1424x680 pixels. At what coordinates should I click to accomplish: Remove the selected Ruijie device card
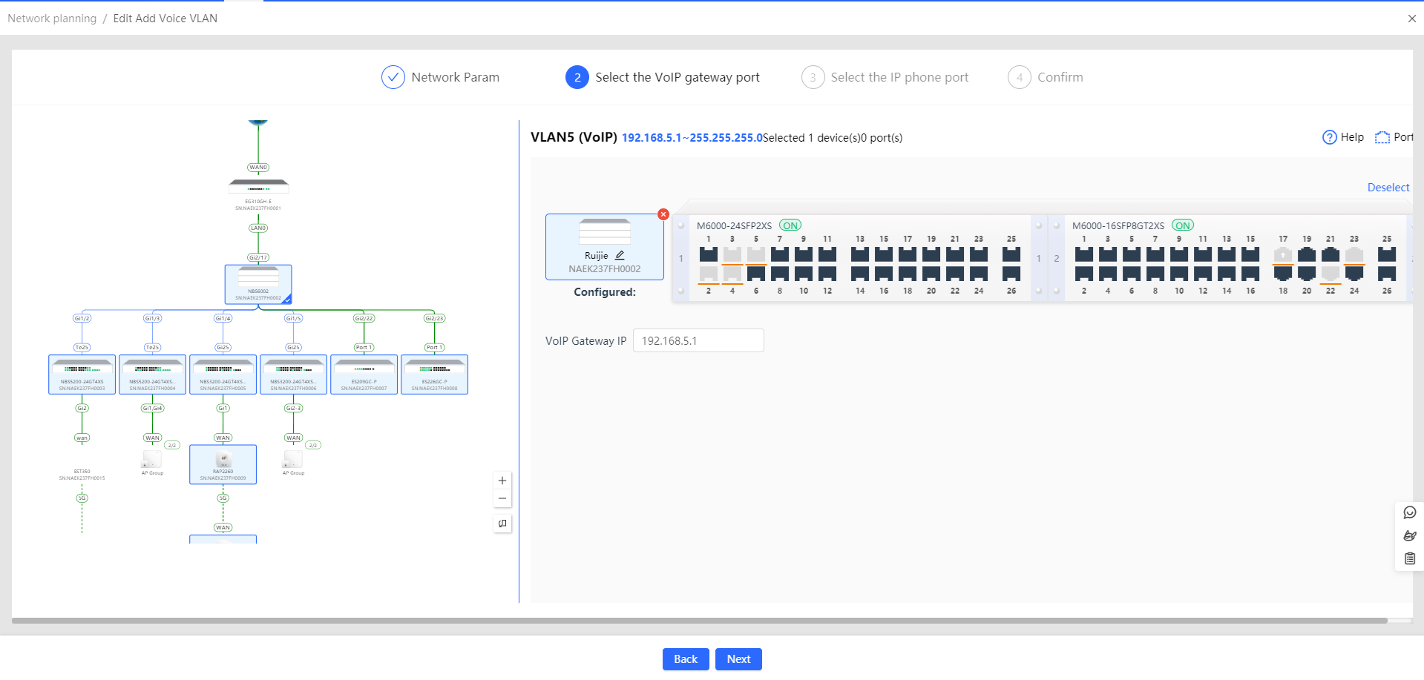click(x=663, y=214)
